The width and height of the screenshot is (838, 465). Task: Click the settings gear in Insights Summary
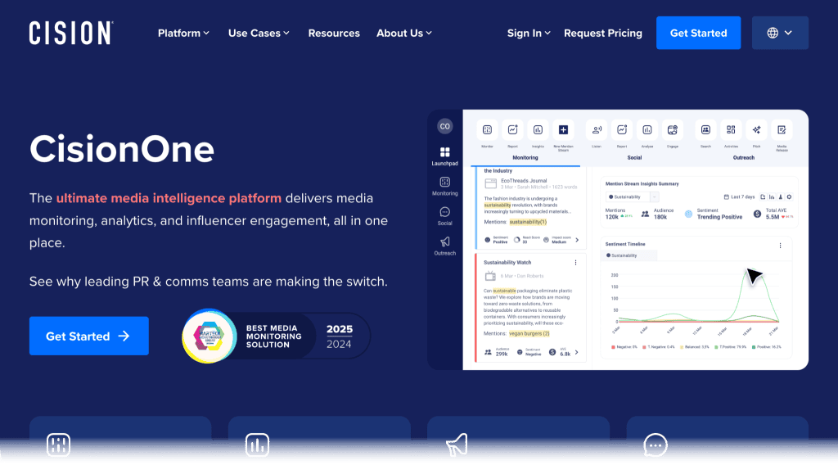tap(790, 196)
